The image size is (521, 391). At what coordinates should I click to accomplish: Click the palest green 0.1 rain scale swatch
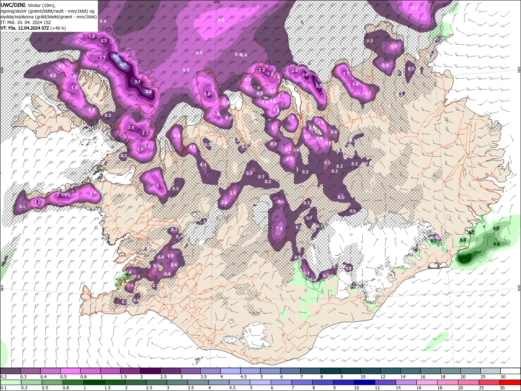pyautogui.click(x=10, y=382)
